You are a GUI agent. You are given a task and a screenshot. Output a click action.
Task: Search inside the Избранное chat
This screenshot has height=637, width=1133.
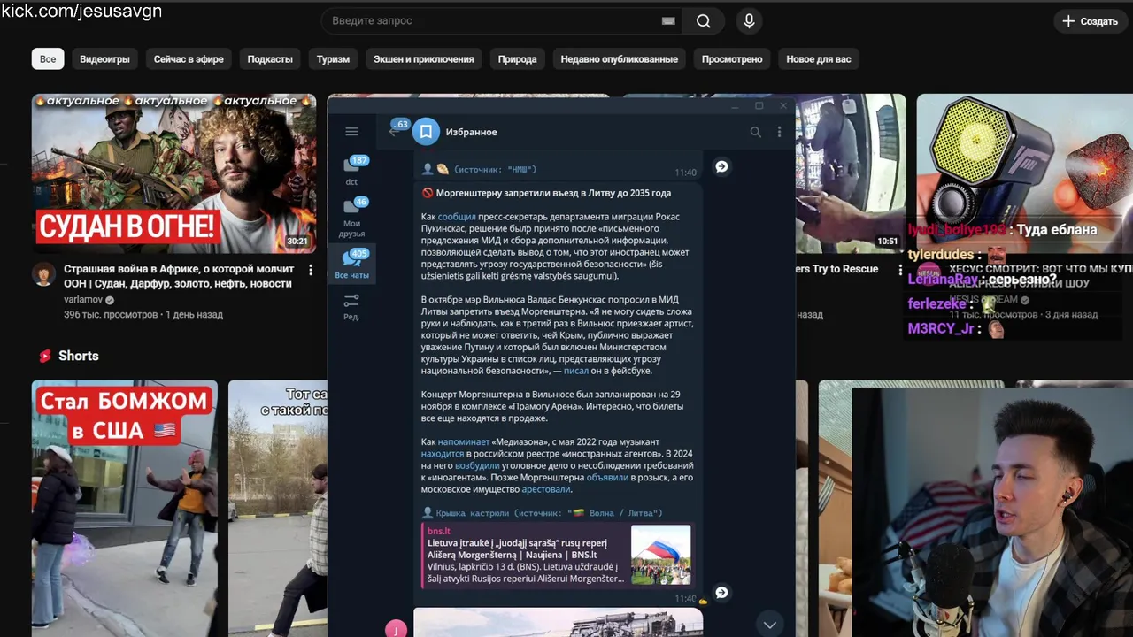755,132
